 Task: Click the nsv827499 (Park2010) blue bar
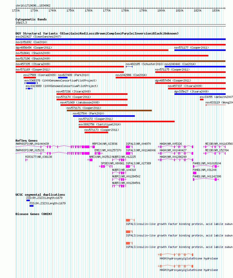click(x=63, y=78)
